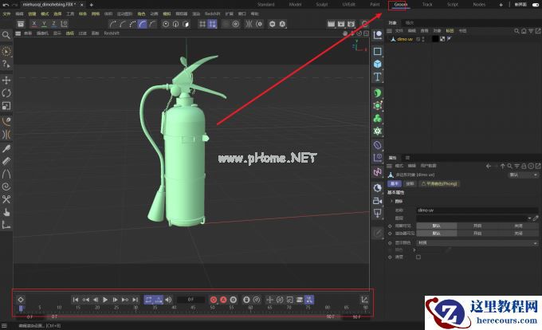Screen dimensions: 542x330
Task: Toggle X axis lock
Action: tap(33, 24)
